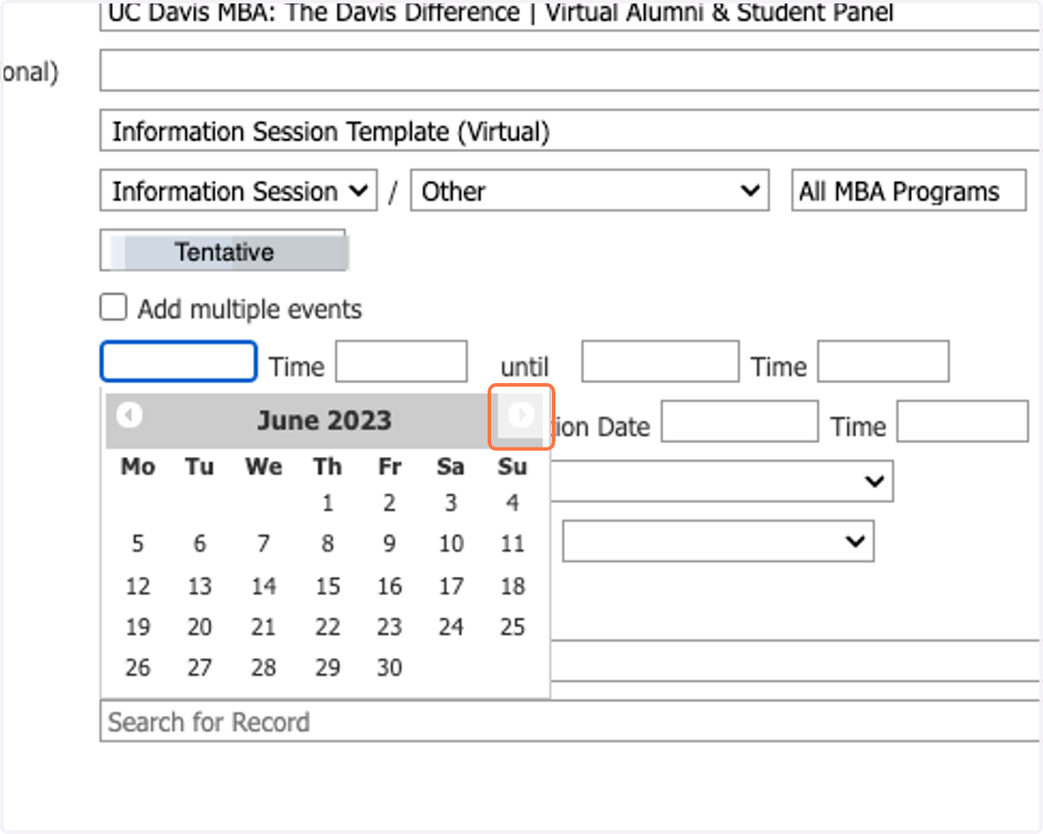This screenshot has height=834, width=1043.
Task: Select June 18 in the calendar
Action: (513, 586)
